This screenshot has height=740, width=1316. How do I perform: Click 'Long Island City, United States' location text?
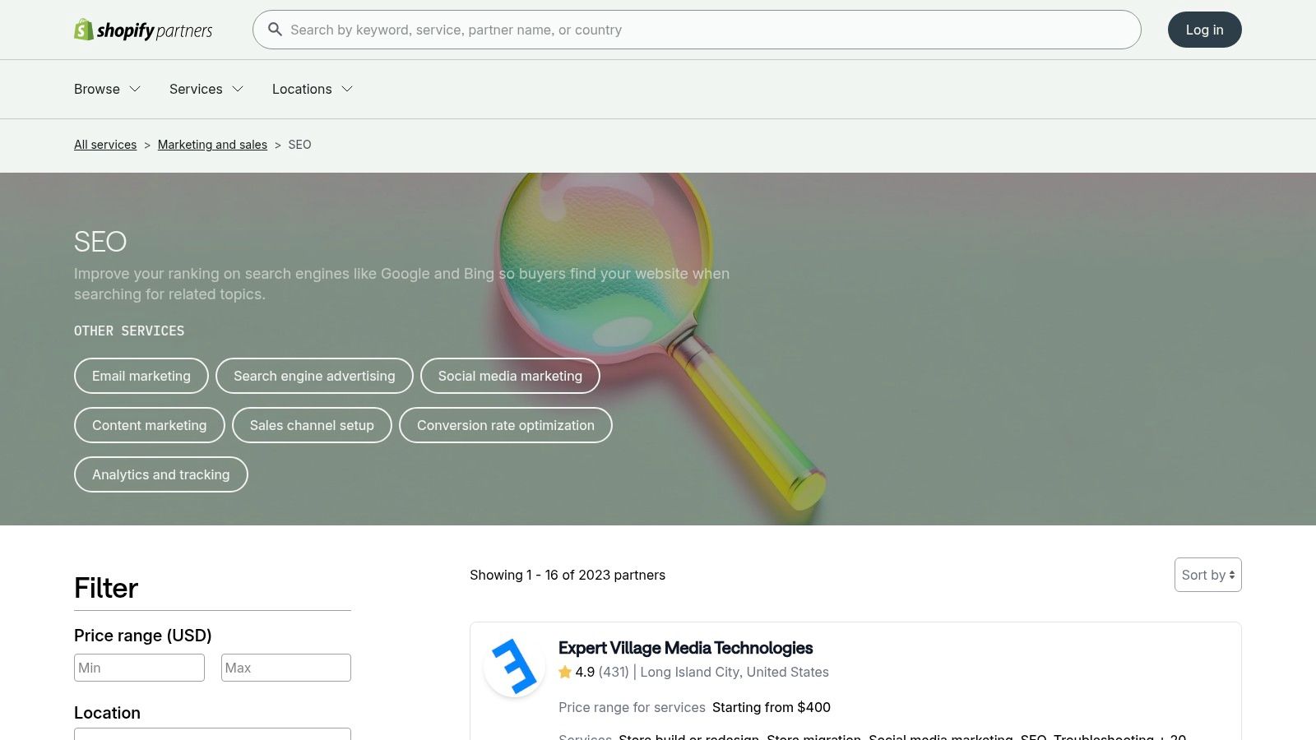click(734, 672)
